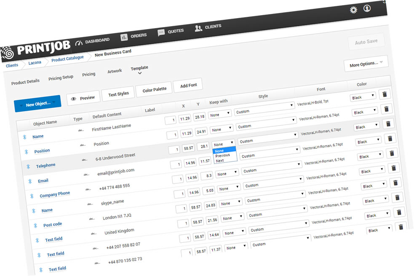
Task: Click Y field 8.3 in Company Phone row
Action: coord(207,176)
